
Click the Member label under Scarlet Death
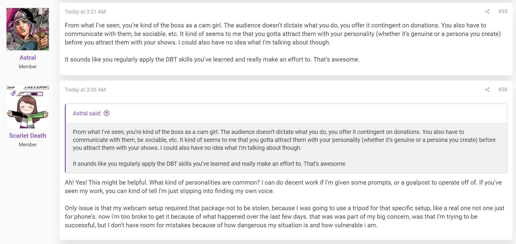(x=28, y=145)
